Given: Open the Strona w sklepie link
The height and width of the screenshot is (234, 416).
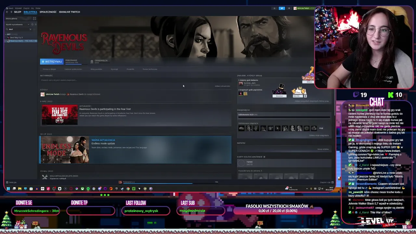Looking at the screenshot, I should click(x=49, y=69).
